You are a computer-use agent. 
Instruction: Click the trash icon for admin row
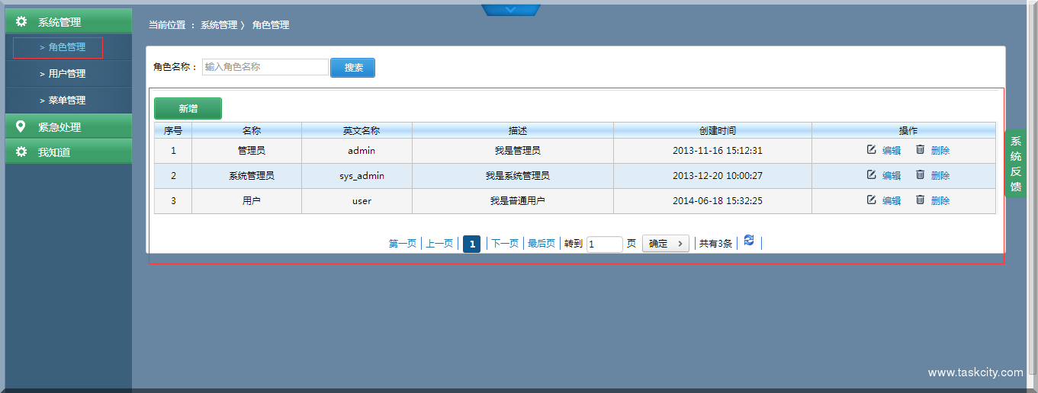[920, 150]
